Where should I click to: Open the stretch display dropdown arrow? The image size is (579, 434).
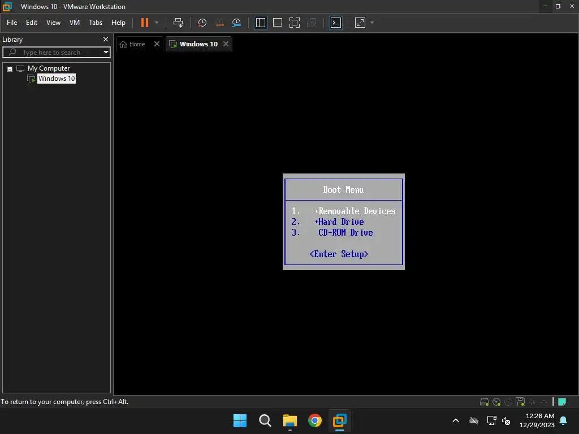coord(372,23)
